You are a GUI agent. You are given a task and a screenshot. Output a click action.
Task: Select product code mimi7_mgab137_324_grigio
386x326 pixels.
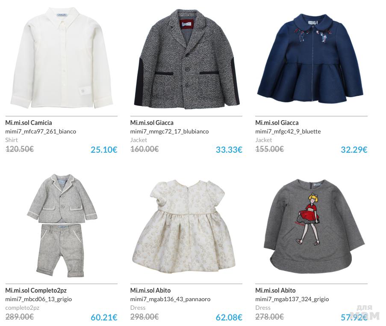[x=292, y=299]
